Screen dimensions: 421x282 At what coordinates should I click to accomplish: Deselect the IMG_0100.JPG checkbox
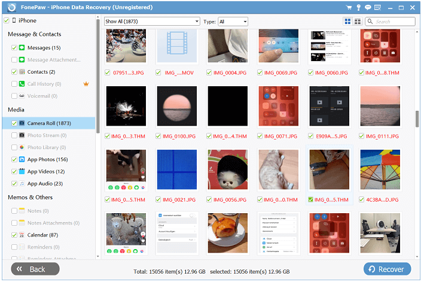pos(158,137)
